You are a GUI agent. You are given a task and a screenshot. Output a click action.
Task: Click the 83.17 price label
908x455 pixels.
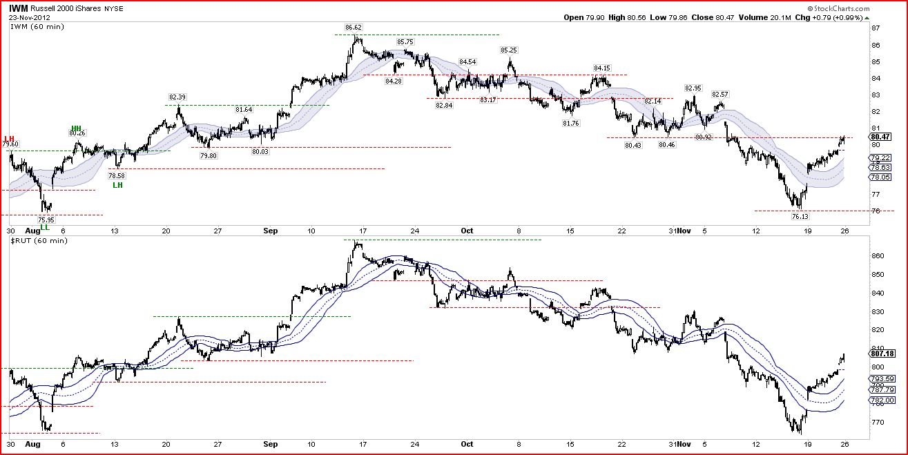(x=487, y=100)
